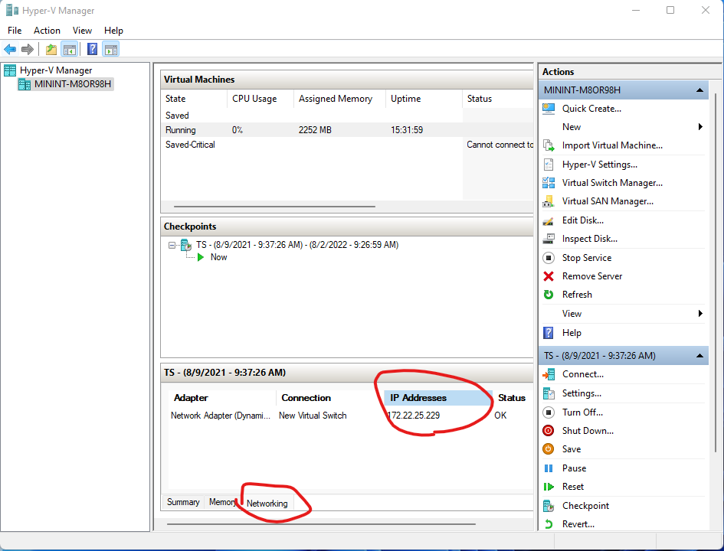Select the Saved-Critical virtual machine row
Image resolution: width=724 pixels, height=551 pixels.
[x=347, y=145]
